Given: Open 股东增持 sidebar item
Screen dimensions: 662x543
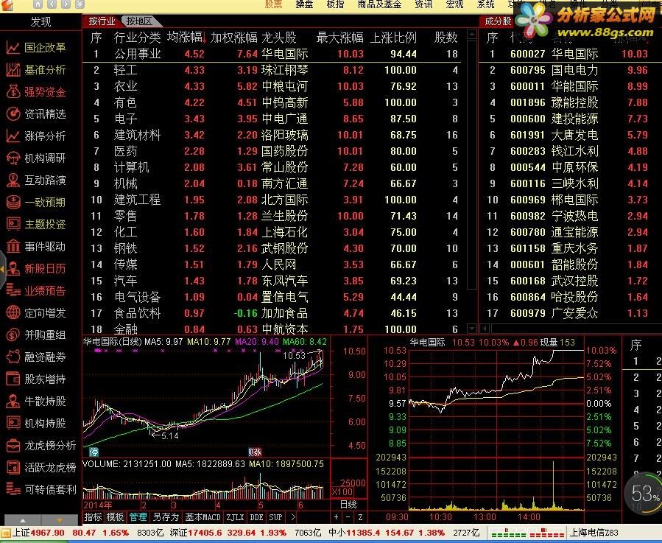Looking at the screenshot, I should click(36, 379).
